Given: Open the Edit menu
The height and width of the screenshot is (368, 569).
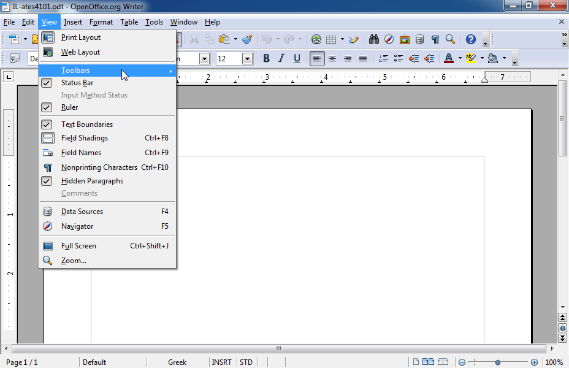Looking at the screenshot, I should click(x=28, y=22).
